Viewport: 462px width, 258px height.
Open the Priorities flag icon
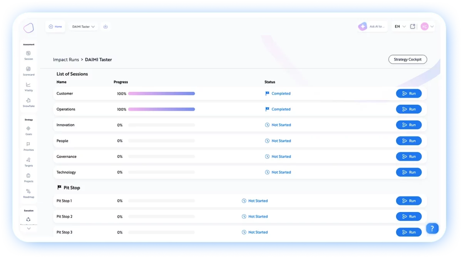28,144
